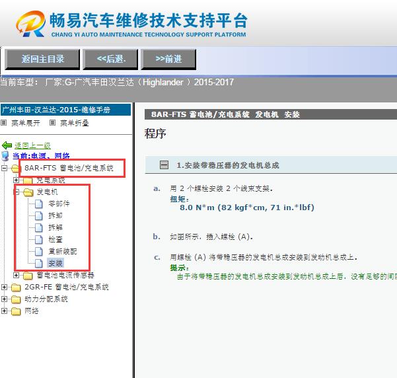The width and height of the screenshot is (397, 378).
Task: Click the 菜单折叠 collapse-all icon
Action: [x=52, y=123]
